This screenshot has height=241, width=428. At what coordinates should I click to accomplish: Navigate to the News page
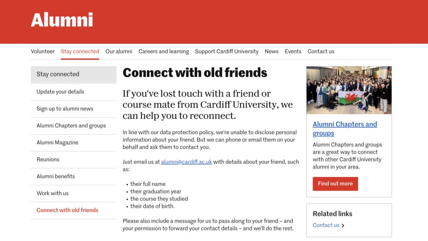[x=271, y=51]
